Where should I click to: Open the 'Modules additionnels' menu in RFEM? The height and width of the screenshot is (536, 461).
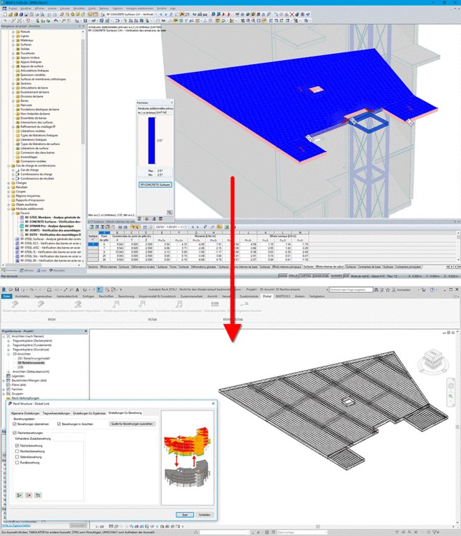pyautogui.click(x=139, y=8)
